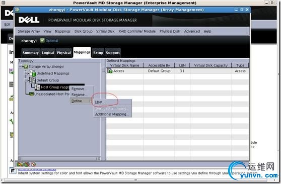Click the Optimal status text
The image size is (281, 184).
coord(52,41)
